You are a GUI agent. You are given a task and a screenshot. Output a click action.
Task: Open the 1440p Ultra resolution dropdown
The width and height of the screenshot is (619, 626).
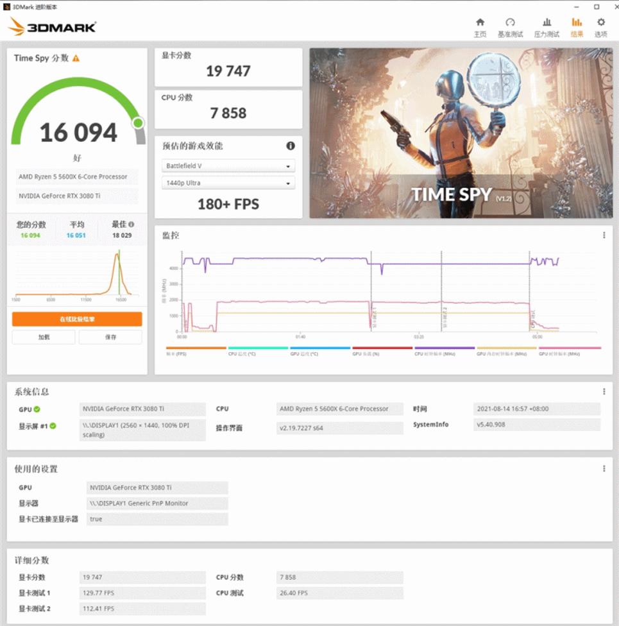(228, 183)
